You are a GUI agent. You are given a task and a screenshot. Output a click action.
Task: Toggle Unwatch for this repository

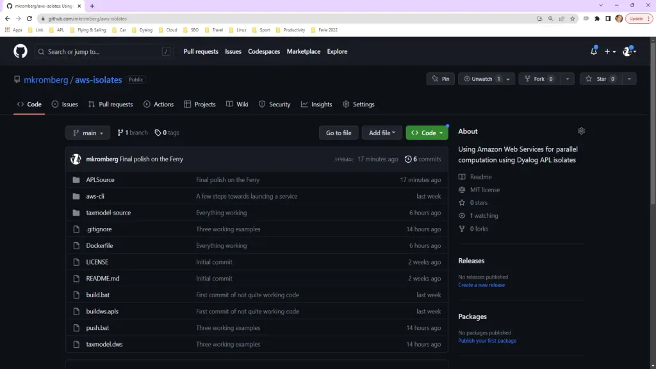coord(482,79)
